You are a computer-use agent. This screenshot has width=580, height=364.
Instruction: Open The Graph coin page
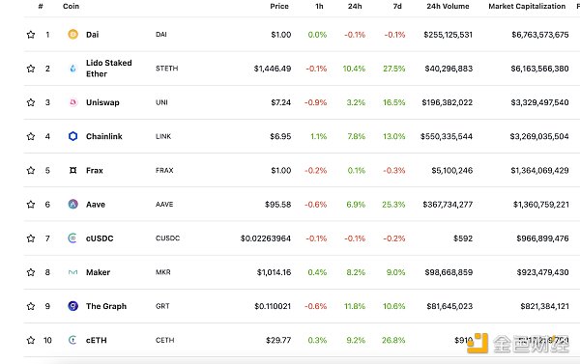pos(106,306)
